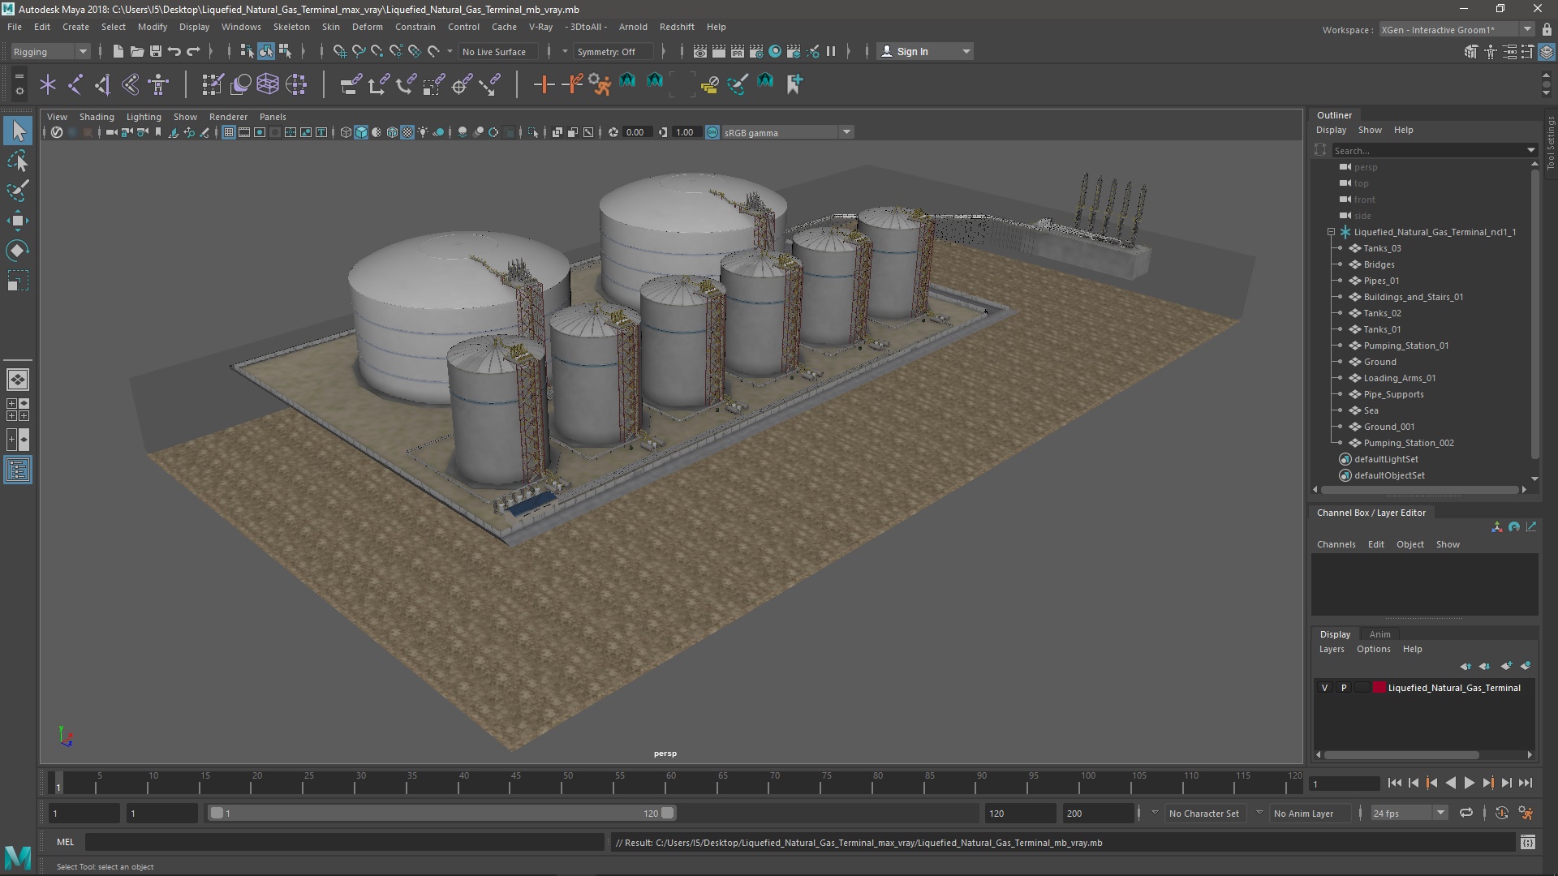
Task: Open the V-Ray menu
Action: [x=540, y=27]
